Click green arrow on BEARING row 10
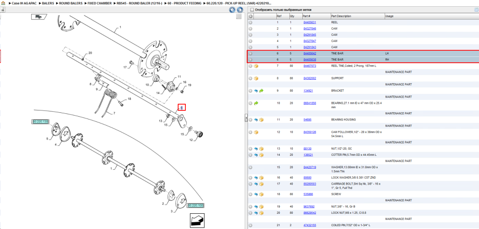This screenshot has height=229, width=479. (x=256, y=103)
